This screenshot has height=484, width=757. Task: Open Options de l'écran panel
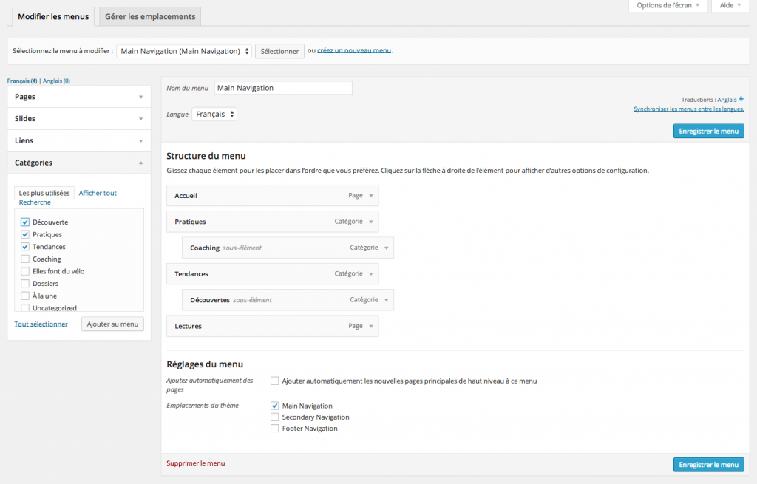pos(668,5)
